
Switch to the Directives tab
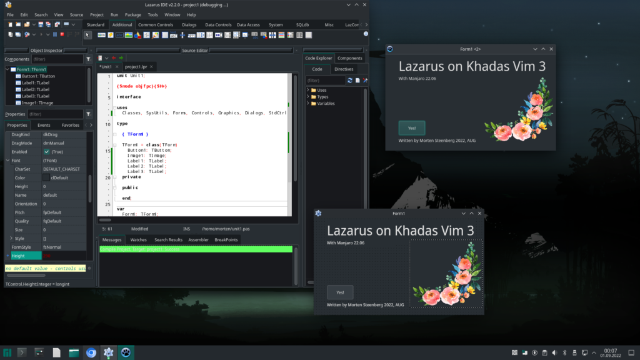click(x=344, y=69)
